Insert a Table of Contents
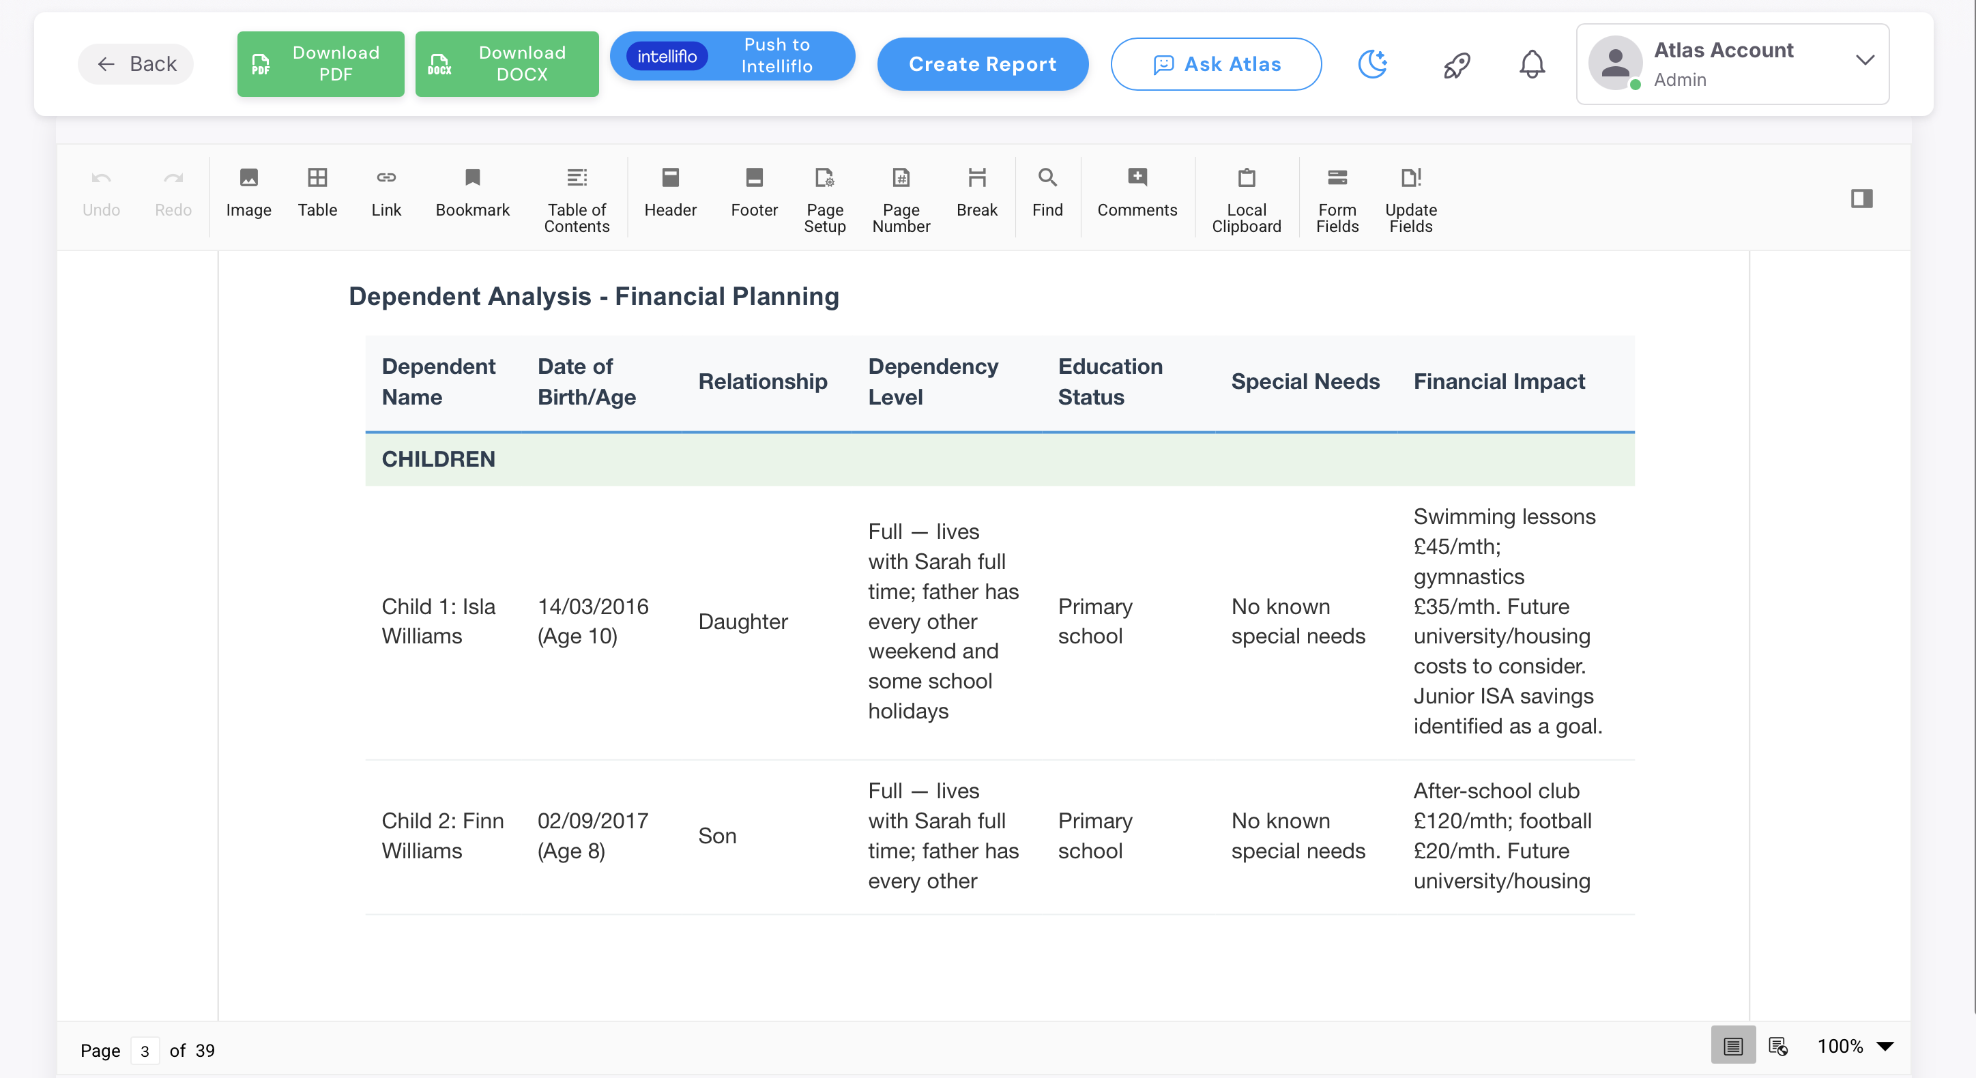Screen dimensions: 1976x1078 (577, 201)
